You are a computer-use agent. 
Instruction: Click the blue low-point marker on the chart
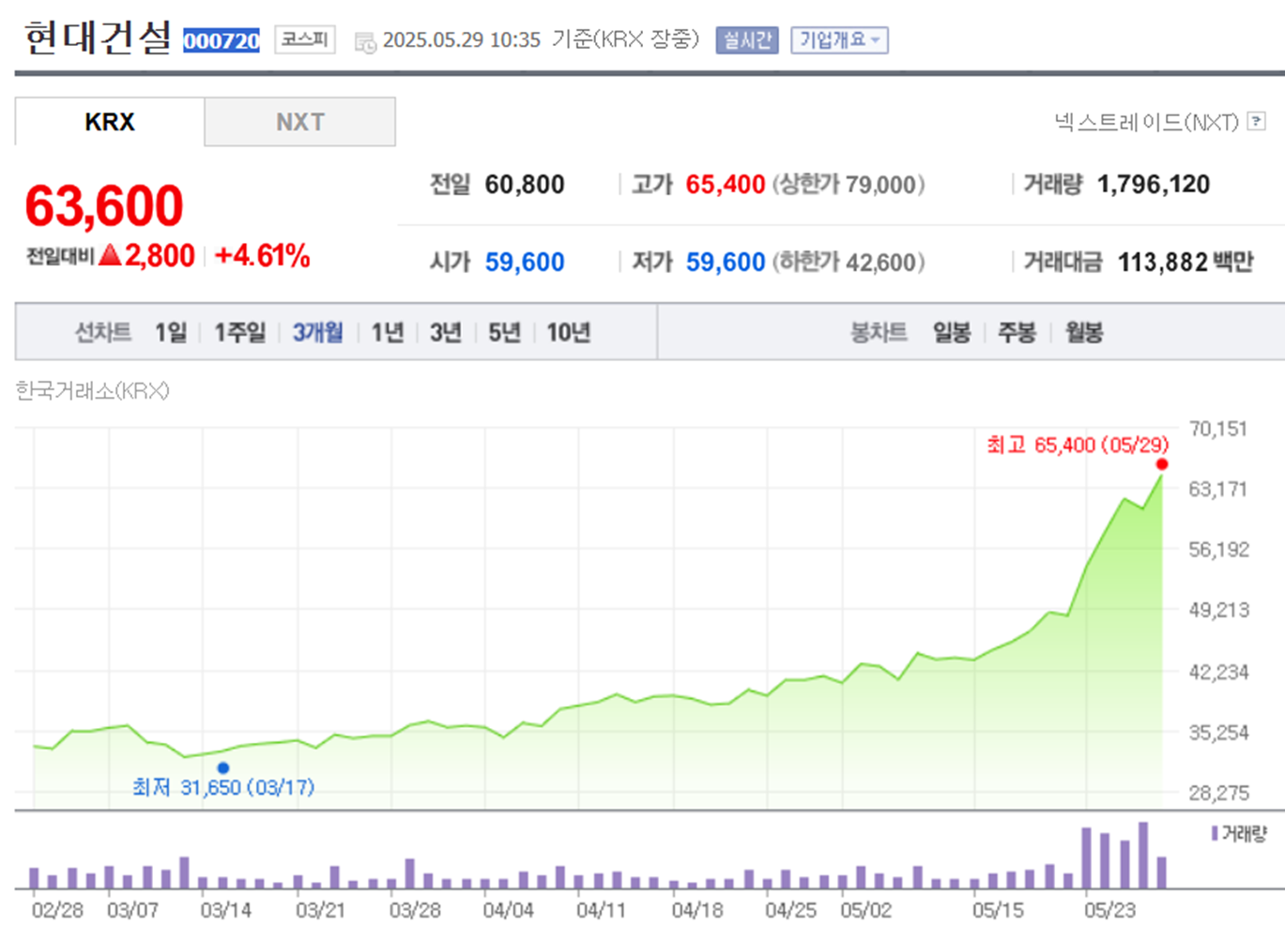(223, 767)
